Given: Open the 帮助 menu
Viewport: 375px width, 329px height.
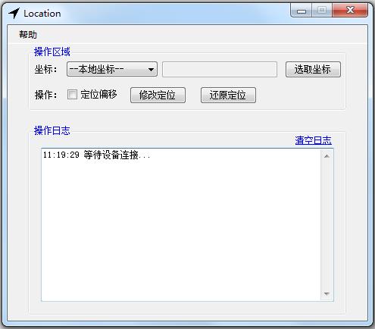Looking at the screenshot, I should [28, 34].
